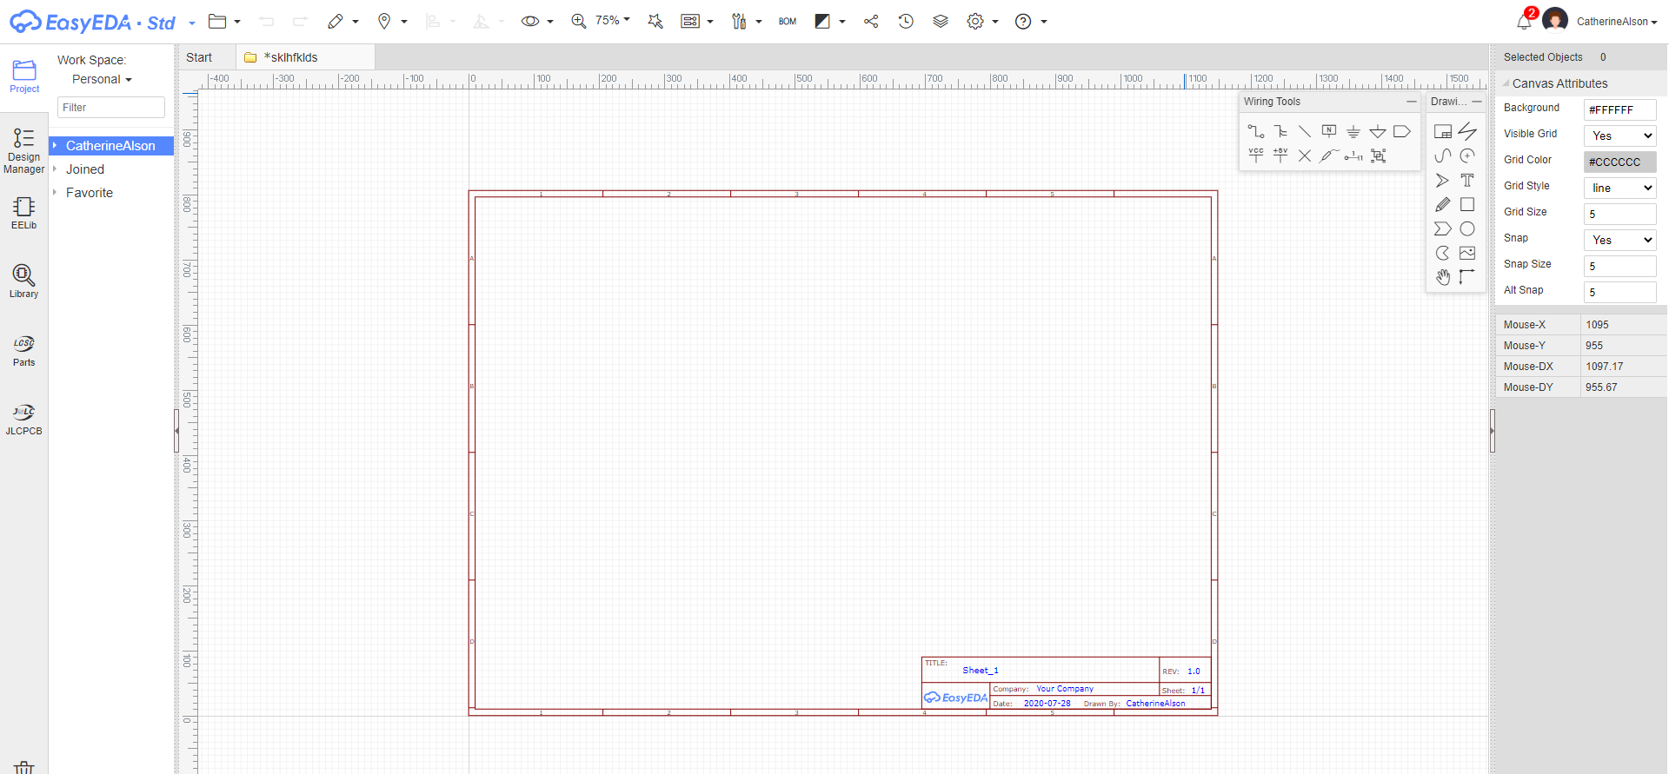Image resolution: width=1669 pixels, height=774 pixels.
Task: Click the Grid Color #CCCCCC swatch
Action: click(1620, 162)
